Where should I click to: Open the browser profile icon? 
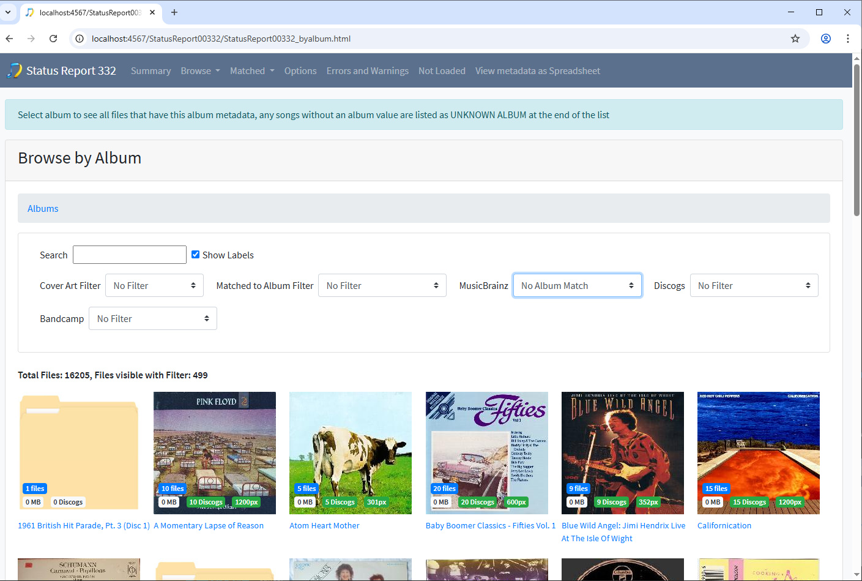click(826, 39)
